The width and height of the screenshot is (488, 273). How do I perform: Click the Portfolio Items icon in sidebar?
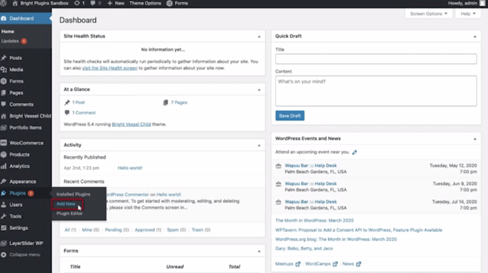pos(4,128)
